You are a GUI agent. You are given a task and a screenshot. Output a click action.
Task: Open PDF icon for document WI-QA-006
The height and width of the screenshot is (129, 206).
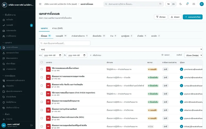point(48,69)
